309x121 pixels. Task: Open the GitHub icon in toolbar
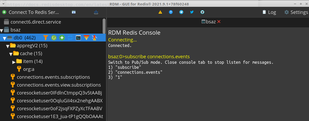(202, 12)
